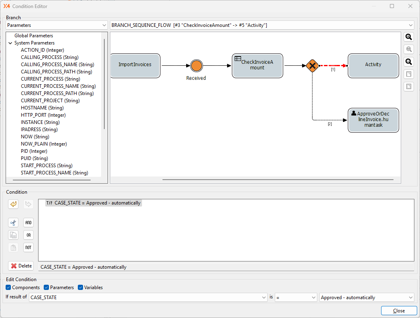Screen dimensions: 420x318
Task: Select Global Parameters in the tree
Action: click(34, 36)
